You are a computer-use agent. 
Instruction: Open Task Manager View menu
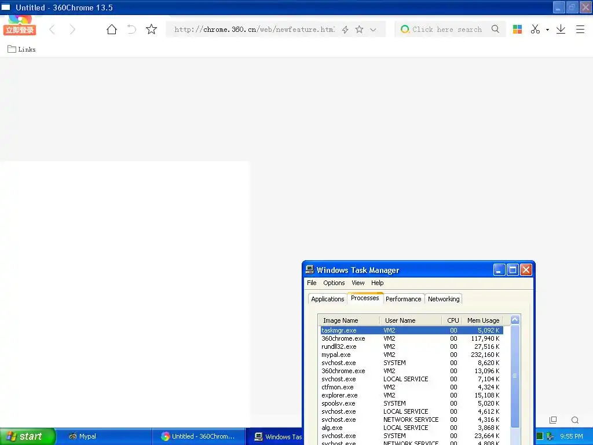coord(358,283)
